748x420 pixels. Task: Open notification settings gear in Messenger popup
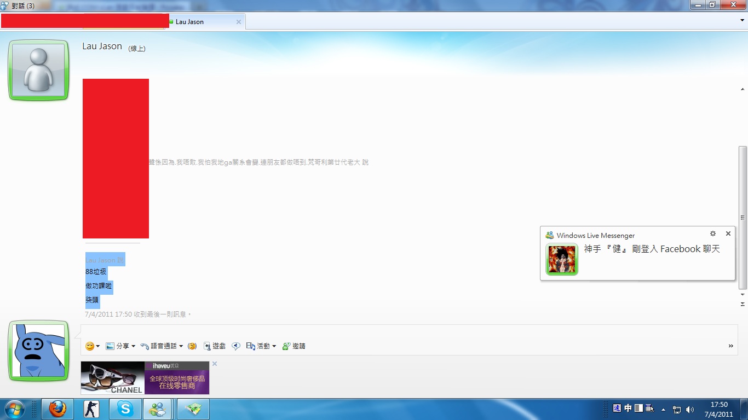pyautogui.click(x=713, y=234)
